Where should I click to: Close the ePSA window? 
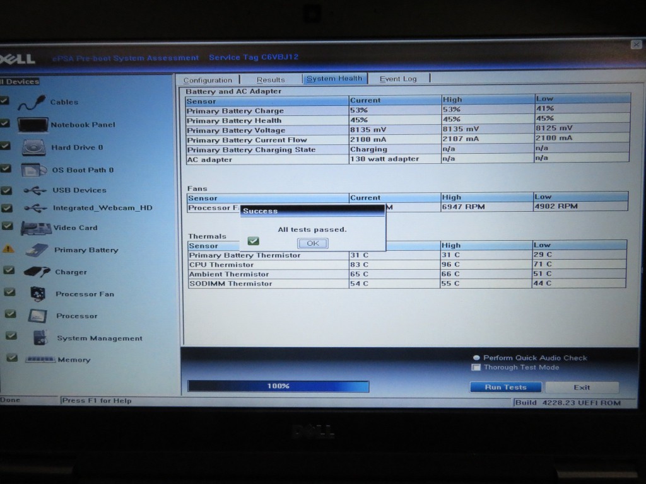637,45
